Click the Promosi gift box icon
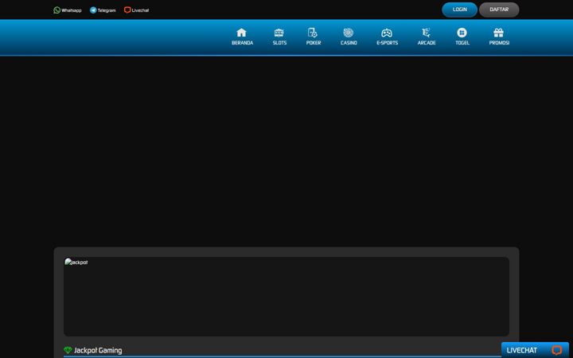The image size is (573, 358). tap(499, 33)
